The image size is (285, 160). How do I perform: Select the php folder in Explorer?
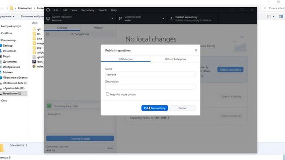37,48
